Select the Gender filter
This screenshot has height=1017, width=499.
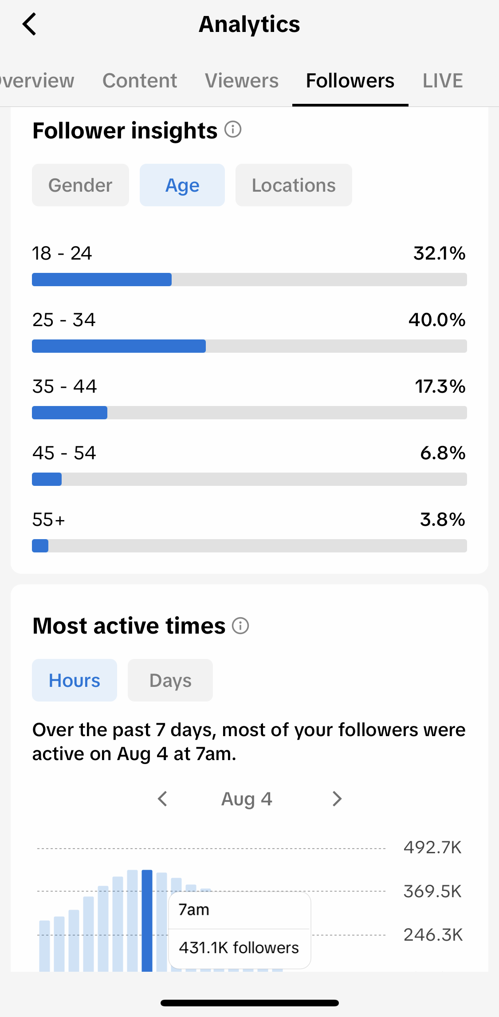(x=80, y=185)
